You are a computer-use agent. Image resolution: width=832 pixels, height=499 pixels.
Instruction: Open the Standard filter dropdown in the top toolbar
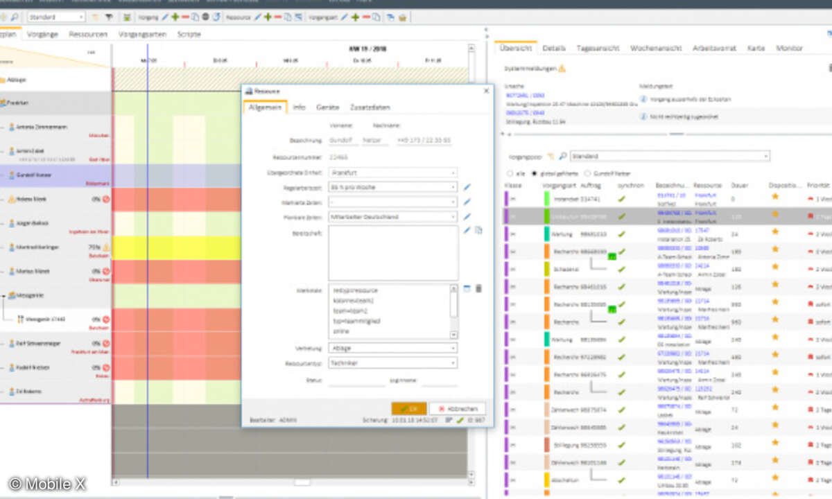click(57, 17)
